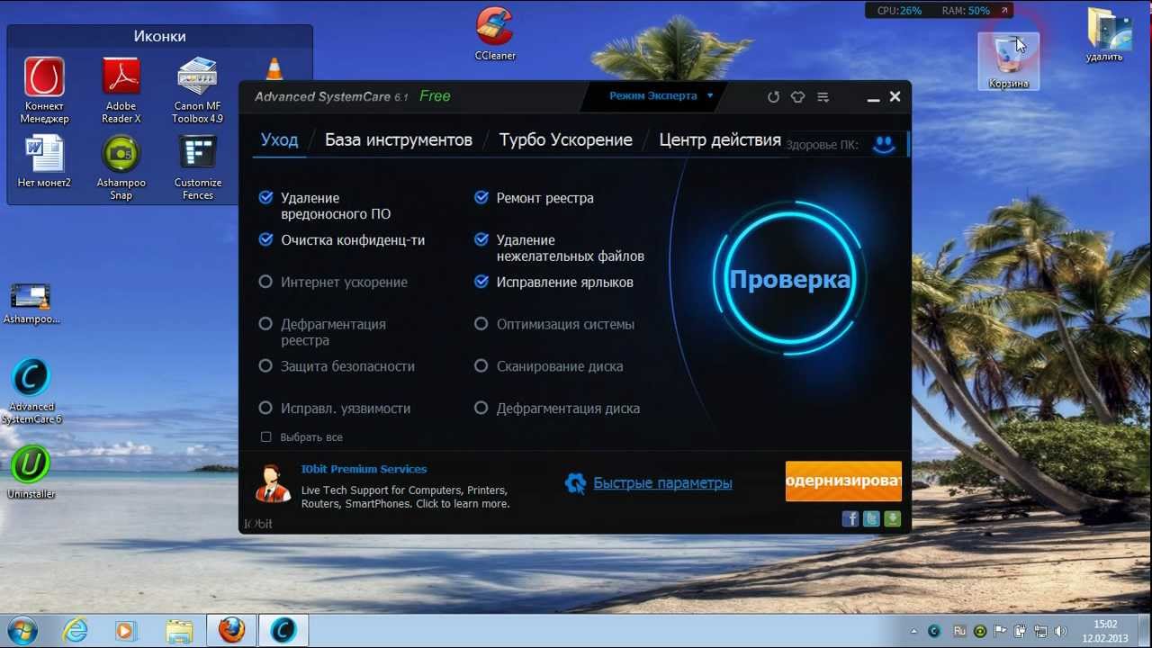1152x648 pixels.
Task: Click the IObit support agent avatar
Action: (272, 484)
